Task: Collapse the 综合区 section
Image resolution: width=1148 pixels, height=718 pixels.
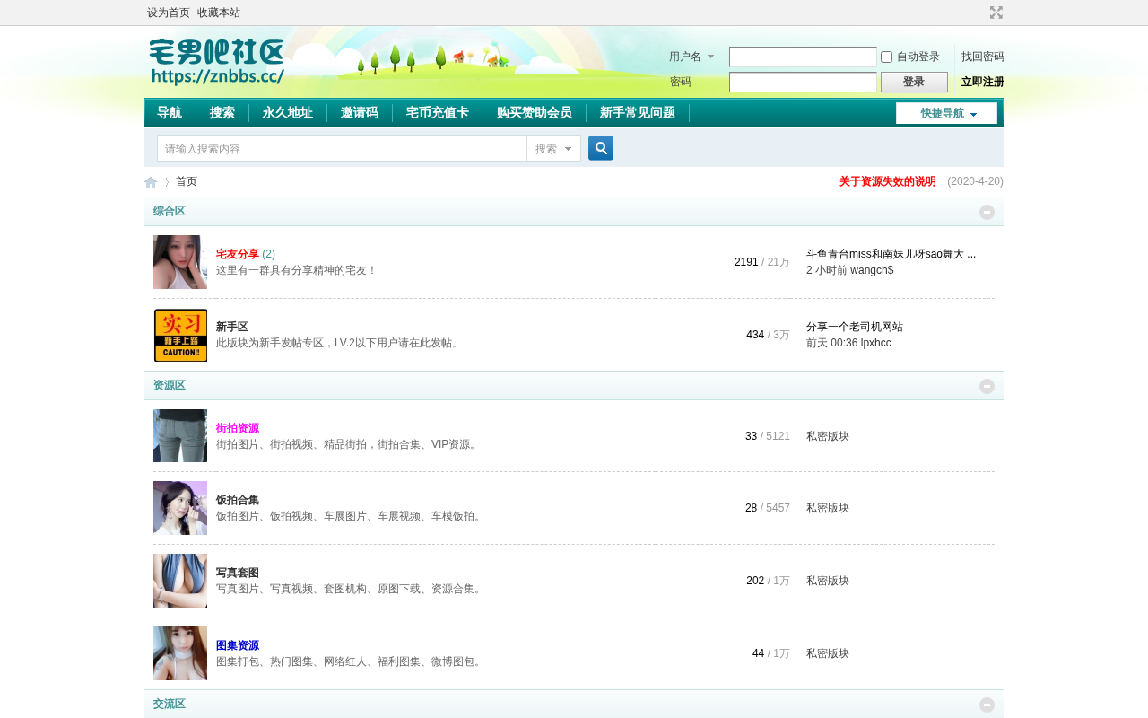Action: coord(987,212)
